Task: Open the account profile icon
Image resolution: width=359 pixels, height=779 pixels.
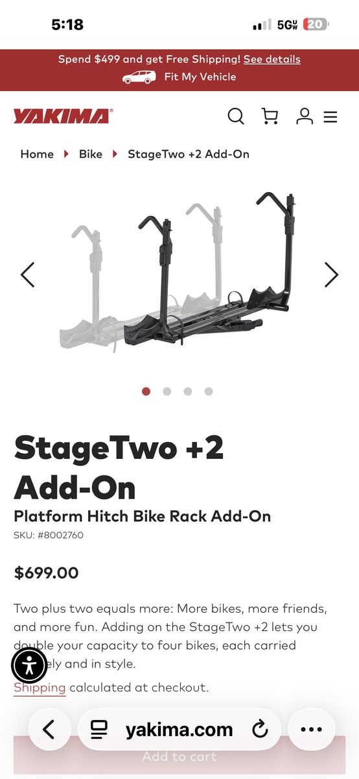Action: (x=305, y=116)
